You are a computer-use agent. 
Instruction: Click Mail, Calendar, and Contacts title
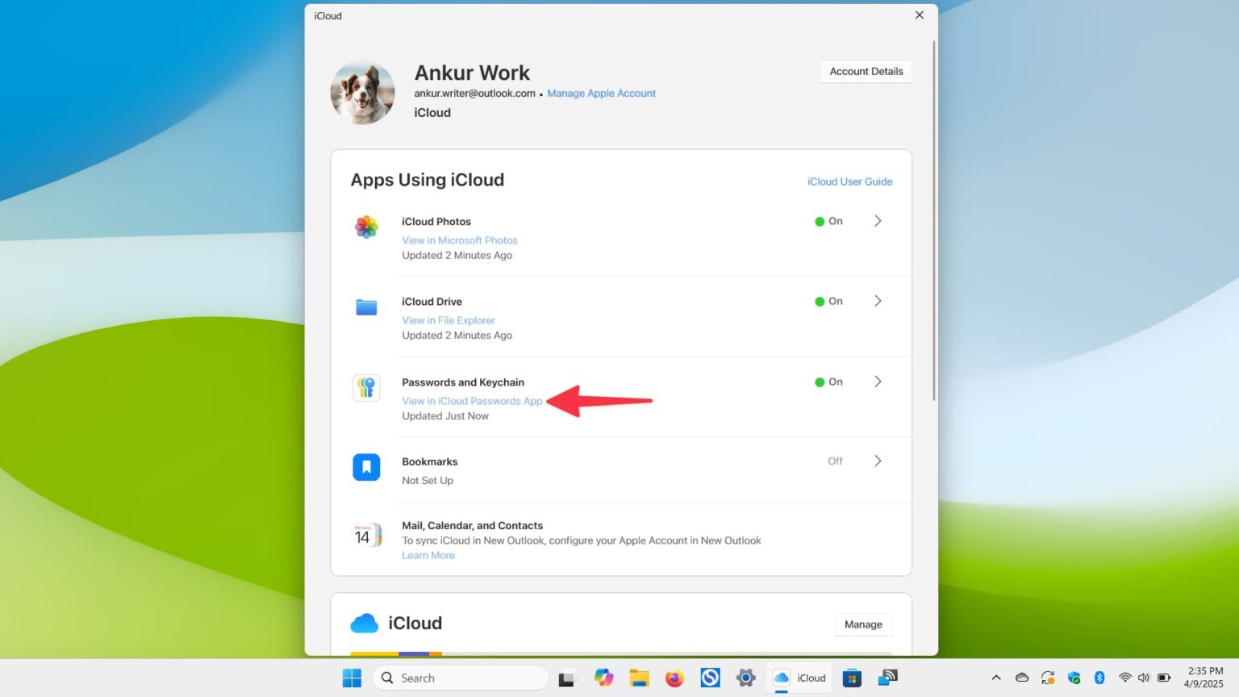472,525
